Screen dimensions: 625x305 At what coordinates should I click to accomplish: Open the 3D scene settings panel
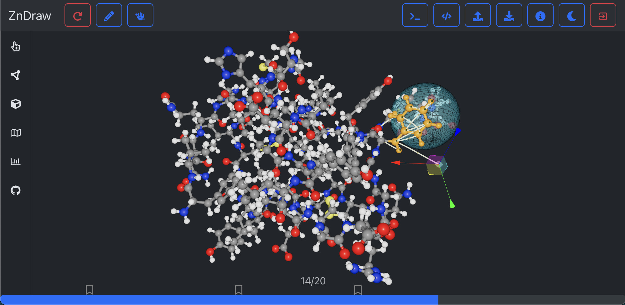pos(16,104)
